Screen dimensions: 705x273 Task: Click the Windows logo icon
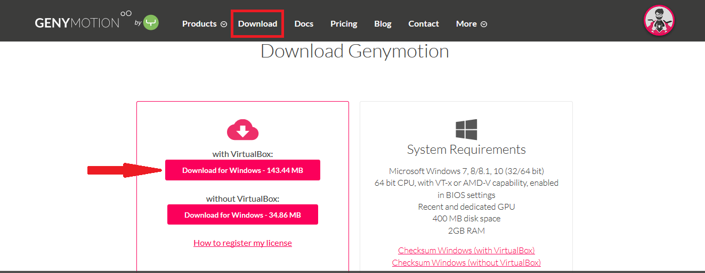(x=466, y=129)
